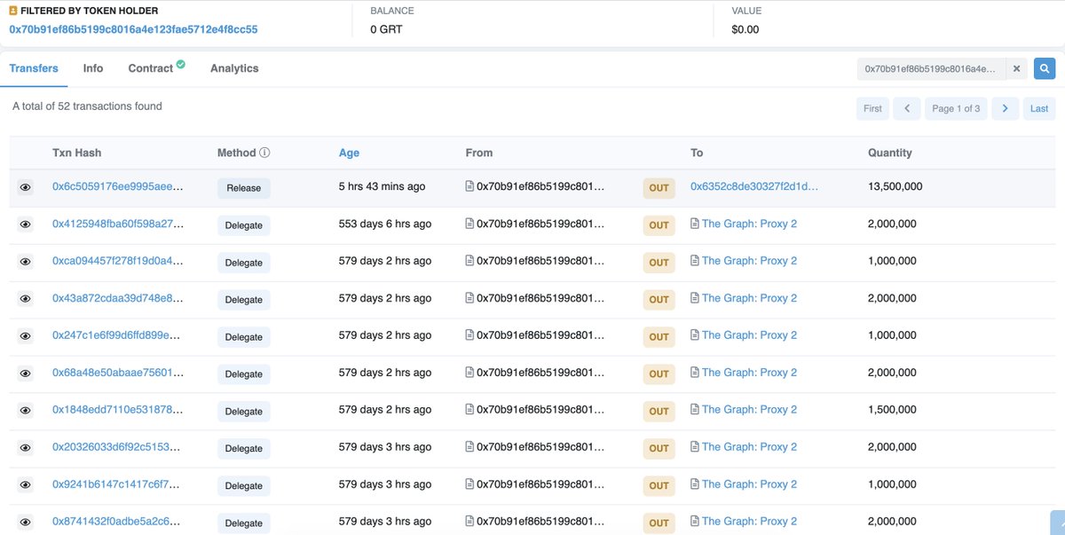Viewport: 1065px width, 535px height.
Task: Sort by the Age column header
Action: point(349,153)
